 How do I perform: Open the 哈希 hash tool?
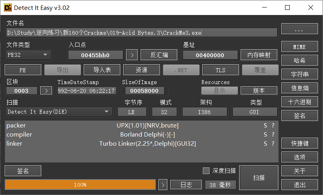click(300, 60)
